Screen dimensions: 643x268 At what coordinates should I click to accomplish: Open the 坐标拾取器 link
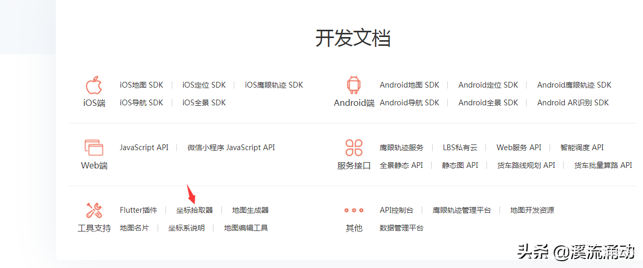coord(195,210)
